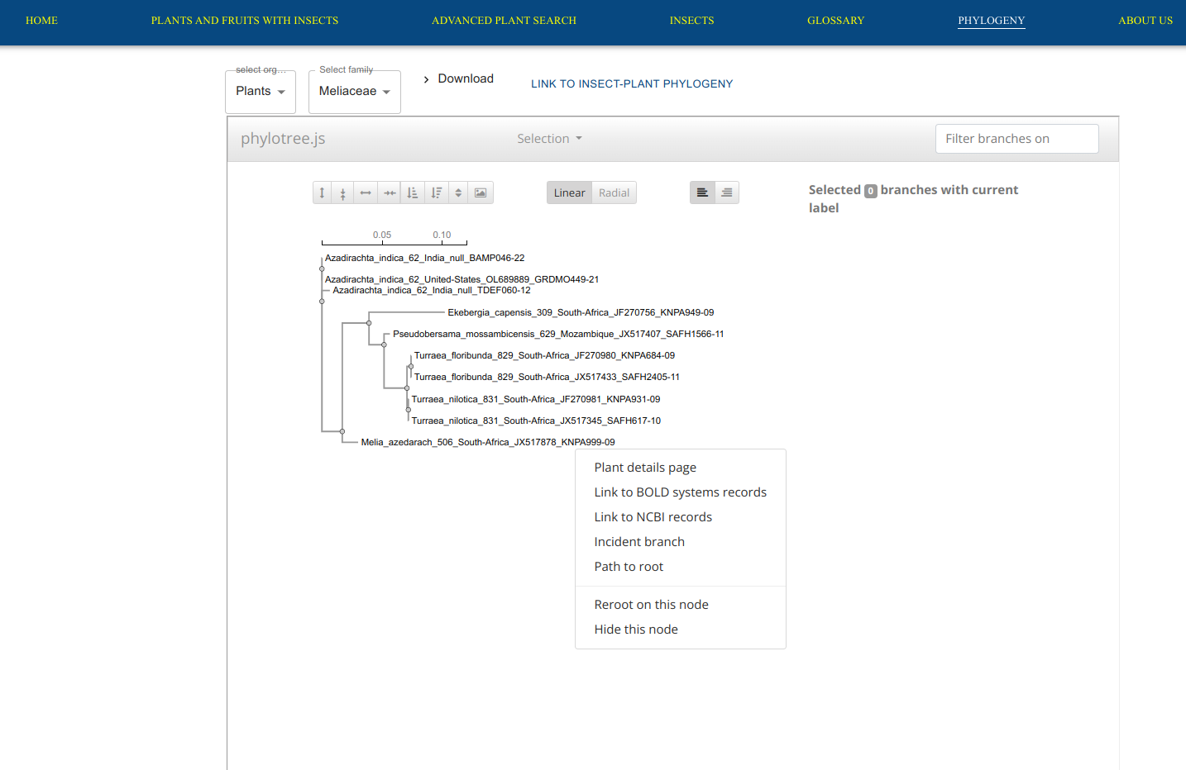Open the Insect-Plant Phylogeny link

[632, 84]
